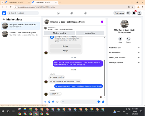
Task: Open Chrome tab search dropdown arrow
Action: (x=2, y=2)
